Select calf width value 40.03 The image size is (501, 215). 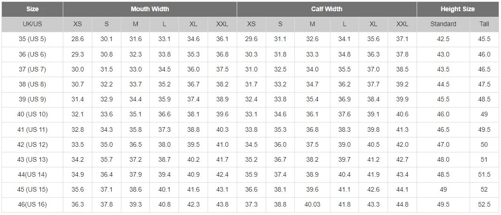(x=312, y=205)
